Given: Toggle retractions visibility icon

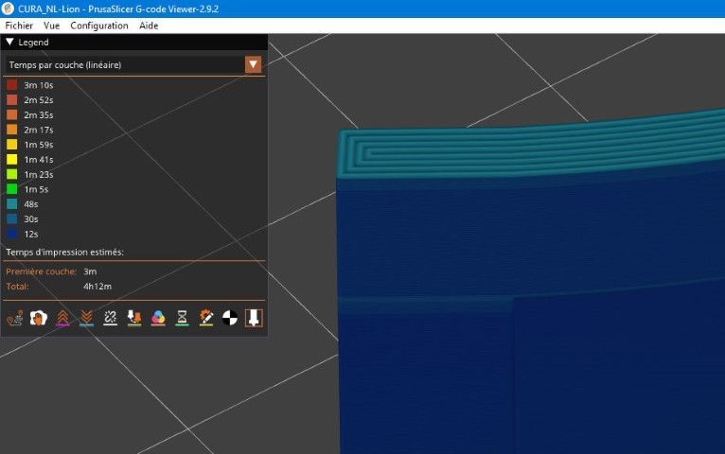Looking at the screenshot, I should click(x=62, y=318).
